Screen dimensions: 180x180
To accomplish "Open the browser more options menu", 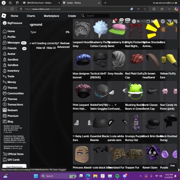I will coord(169,9).
